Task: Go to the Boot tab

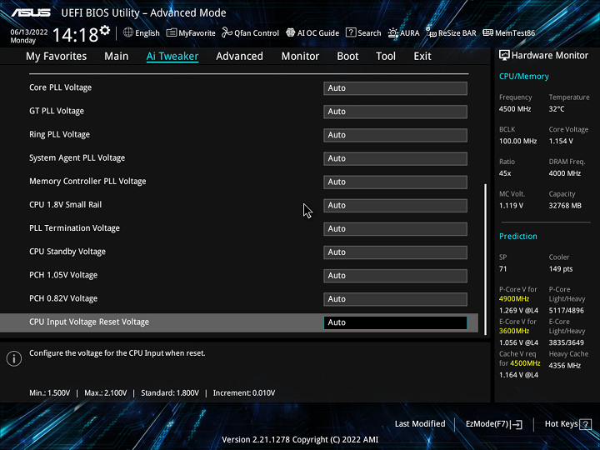Action: point(347,57)
